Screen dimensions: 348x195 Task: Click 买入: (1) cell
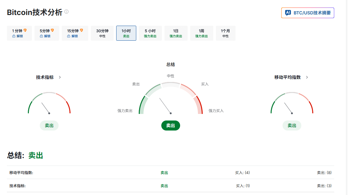243,186
